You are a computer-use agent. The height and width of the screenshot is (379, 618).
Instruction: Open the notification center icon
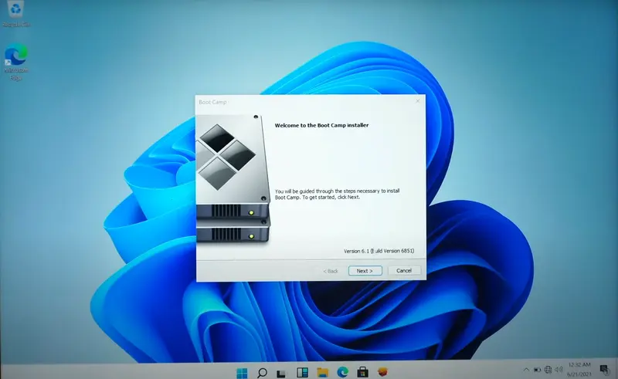point(604,370)
